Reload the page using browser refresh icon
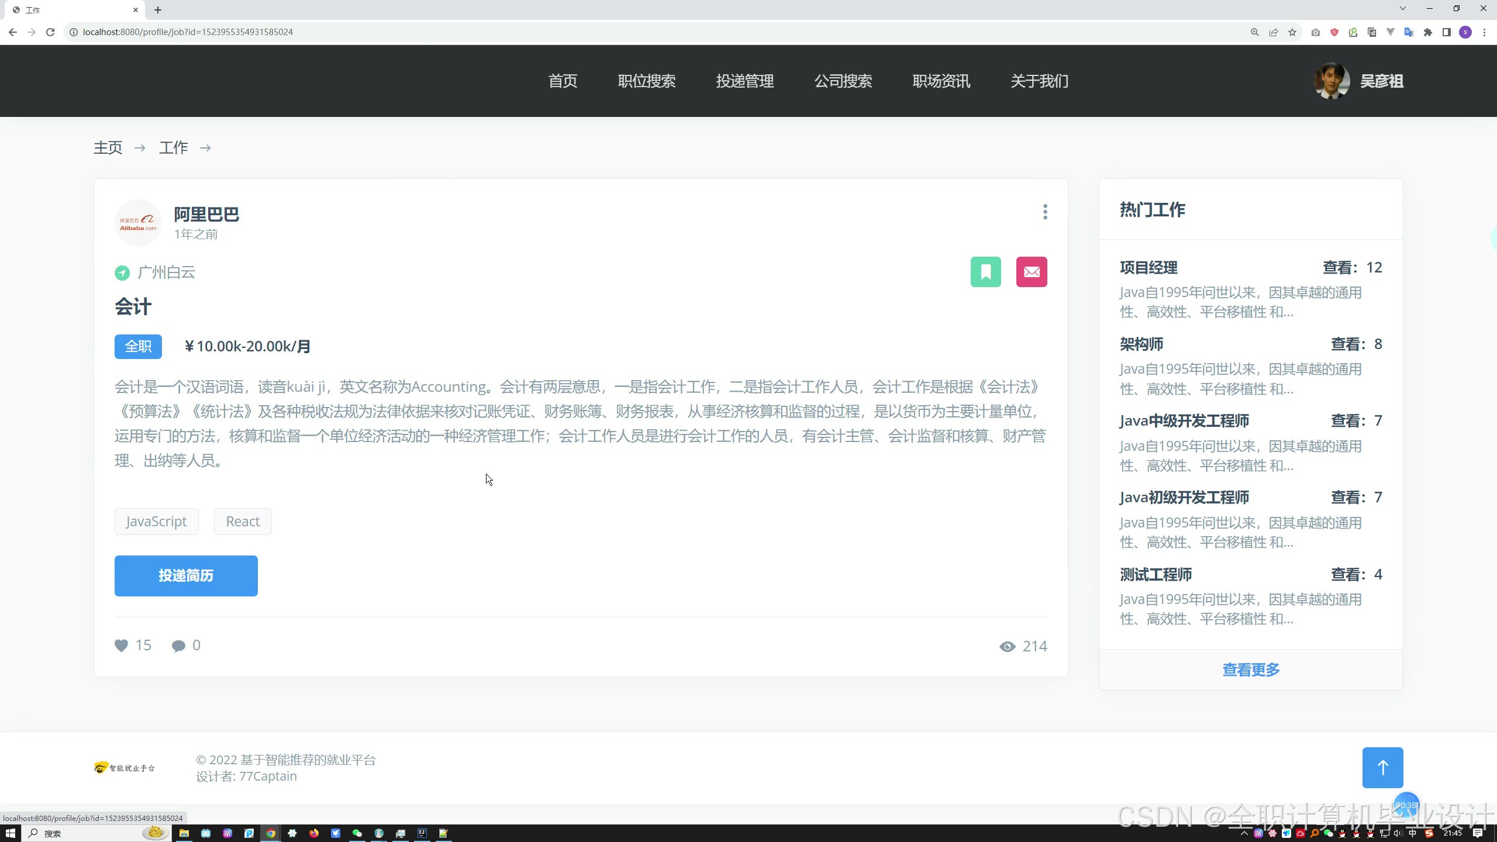Image resolution: width=1497 pixels, height=842 pixels. tap(50, 32)
